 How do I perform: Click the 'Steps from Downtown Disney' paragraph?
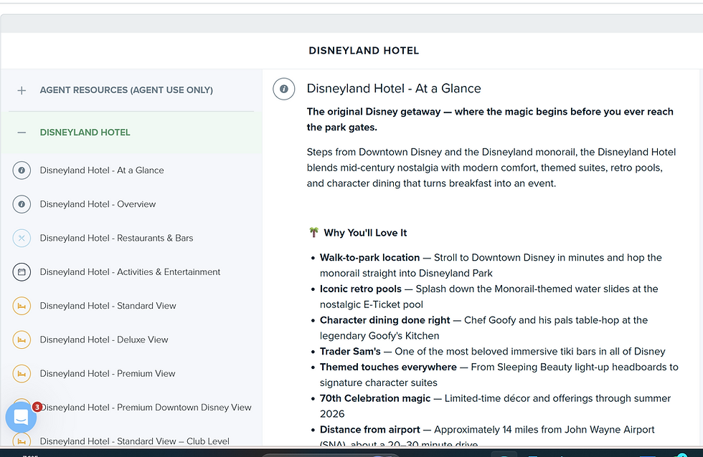pyautogui.click(x=491, y=168)
